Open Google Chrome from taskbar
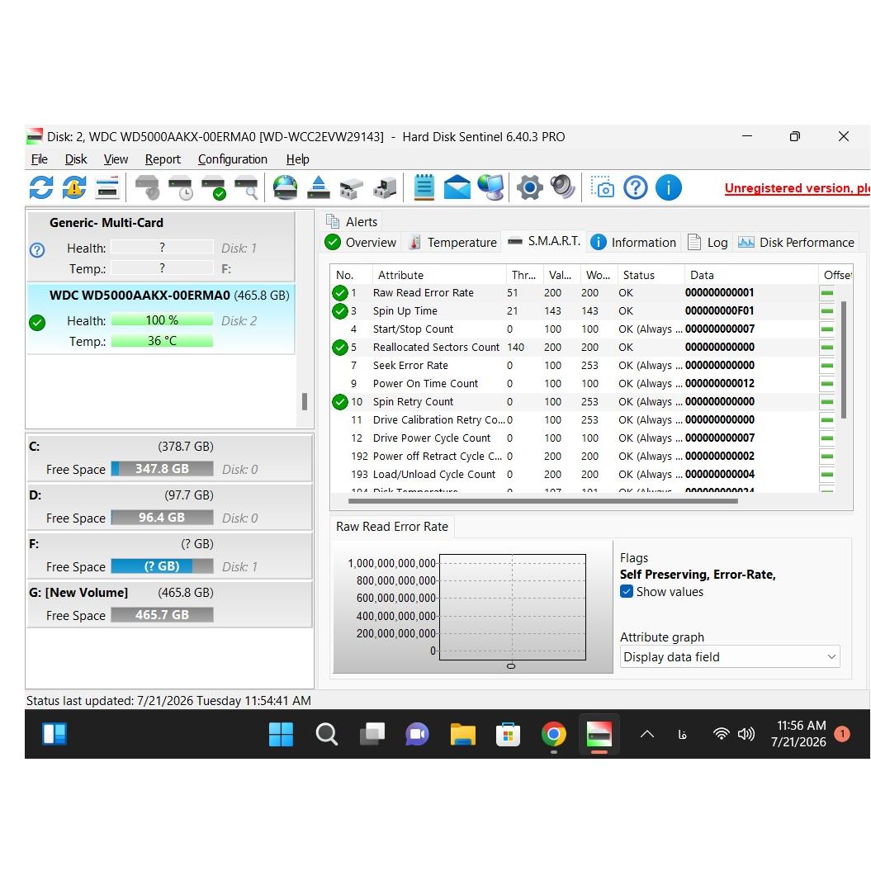Screen dimensions: 871x871 tap(554, 734)
